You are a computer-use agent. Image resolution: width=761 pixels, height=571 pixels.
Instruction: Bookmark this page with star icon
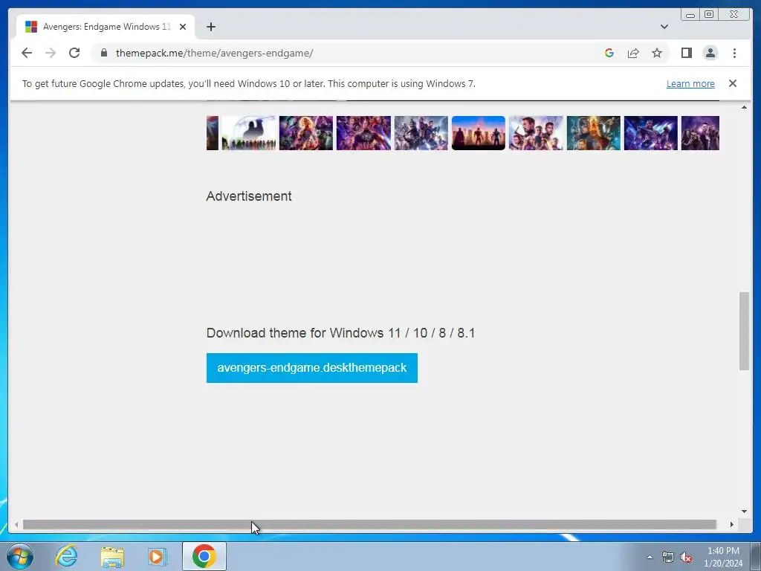coord(657,53)
